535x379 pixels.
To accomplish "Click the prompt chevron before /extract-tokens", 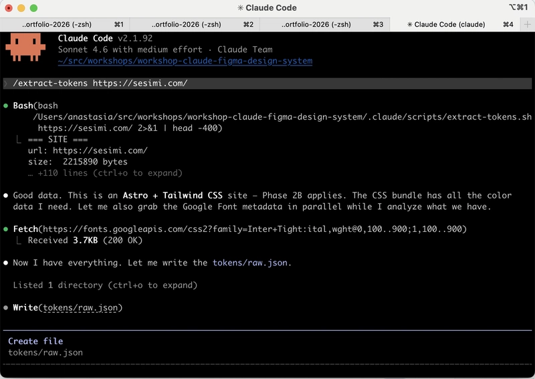I will (x=6, y=84).
